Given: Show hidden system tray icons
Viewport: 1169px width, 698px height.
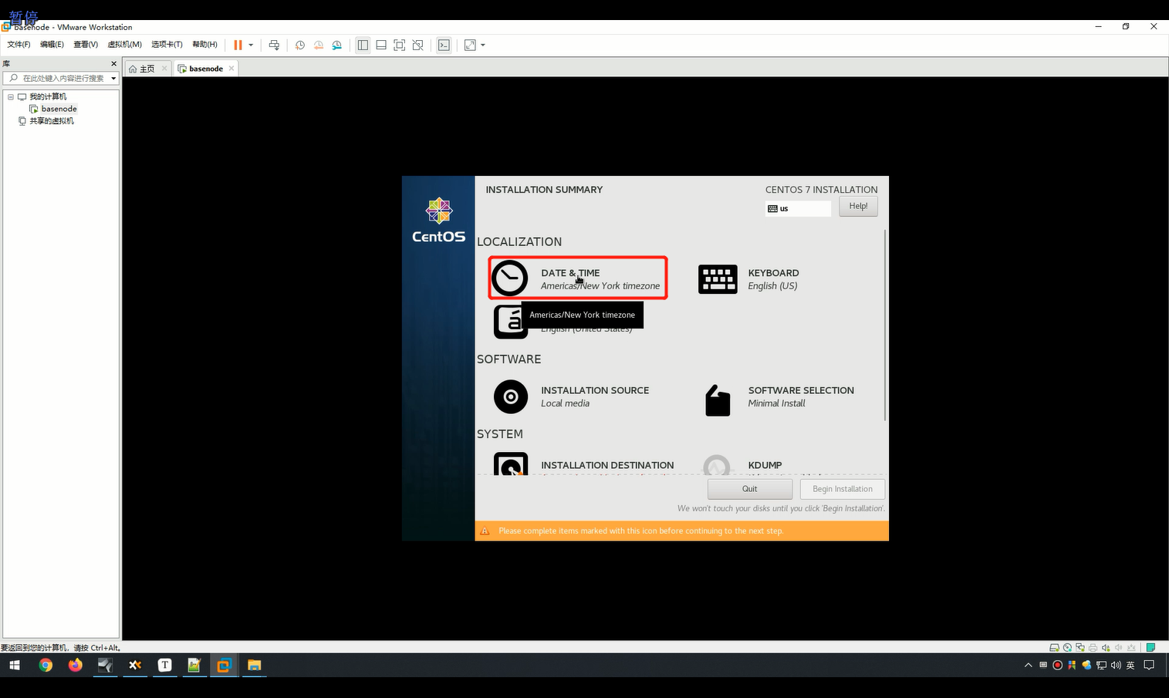Looking at the screenshot, I should (x=1028, y=665).
